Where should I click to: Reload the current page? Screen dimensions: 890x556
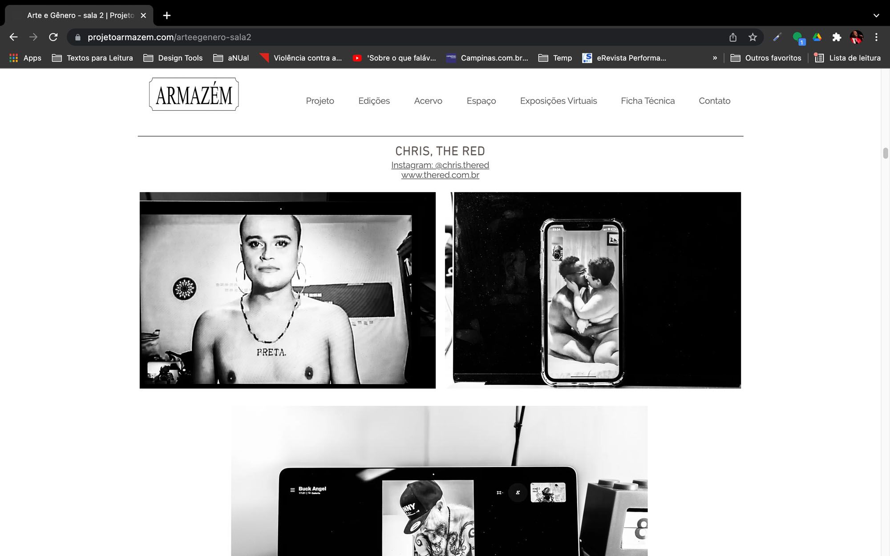point(53,37)
